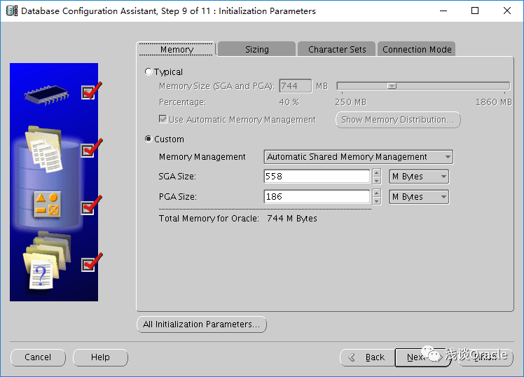Click the '40 %' percentage value
Viewport: 524px width, 377px height.
[x=289, y=102]
